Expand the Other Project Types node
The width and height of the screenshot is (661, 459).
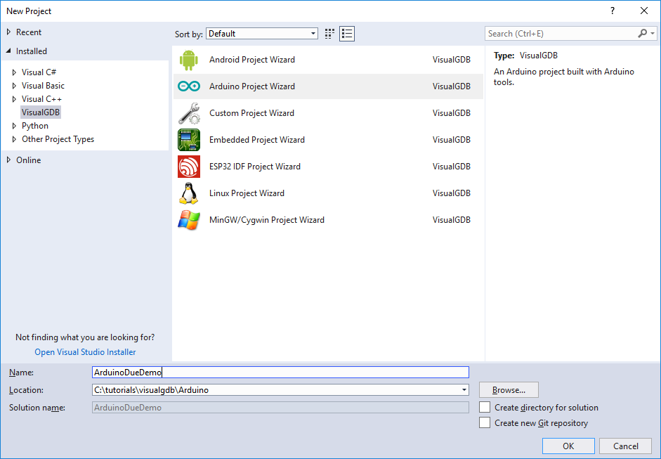[14, 139]
